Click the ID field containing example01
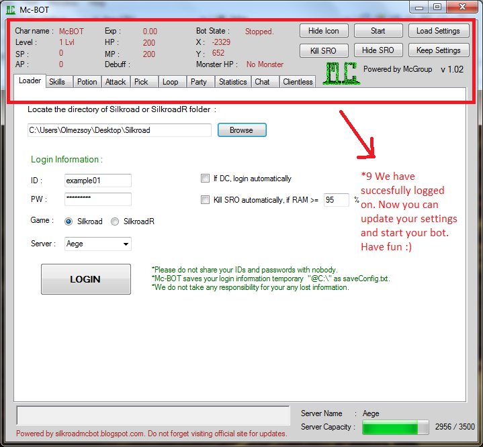This screenshot has width=483, height=447. click(98, 181)
